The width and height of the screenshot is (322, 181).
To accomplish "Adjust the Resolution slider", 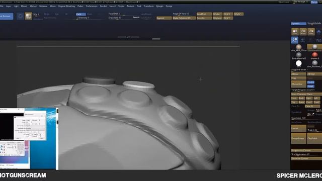I will (x=306, y=118).
